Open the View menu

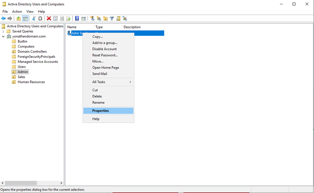pos(30,11)
